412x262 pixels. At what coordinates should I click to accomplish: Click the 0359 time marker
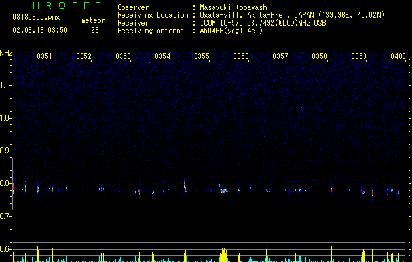click(359, 56)
